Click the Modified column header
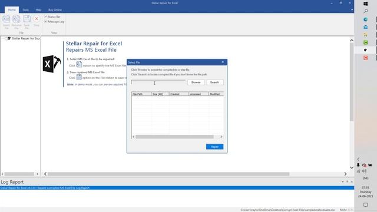Viewport: 377px width, 212px height. click(x=216, y=94)
